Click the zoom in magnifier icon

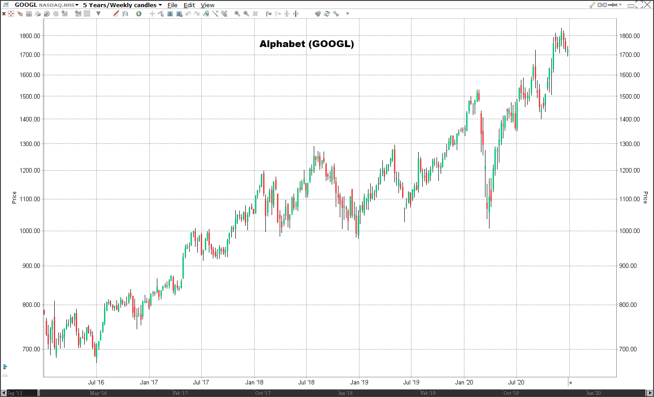click(237, 14)
